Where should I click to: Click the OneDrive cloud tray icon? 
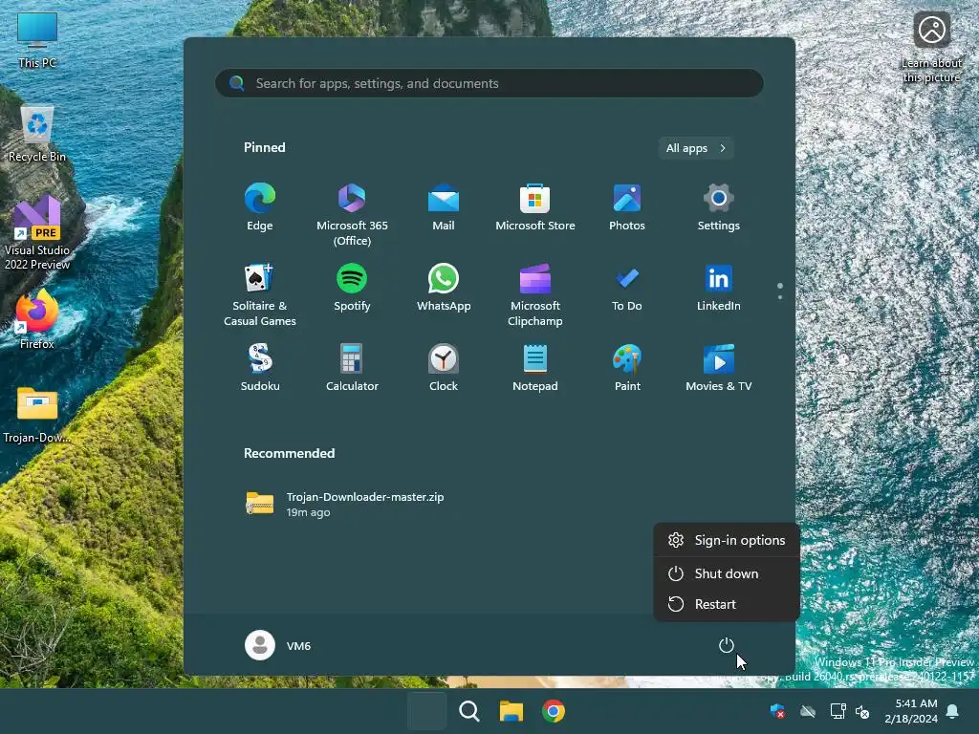point(808,711)
